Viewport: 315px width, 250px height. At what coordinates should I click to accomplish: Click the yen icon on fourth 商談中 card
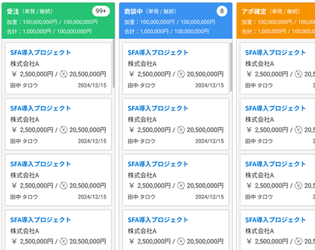pos(132,241)
